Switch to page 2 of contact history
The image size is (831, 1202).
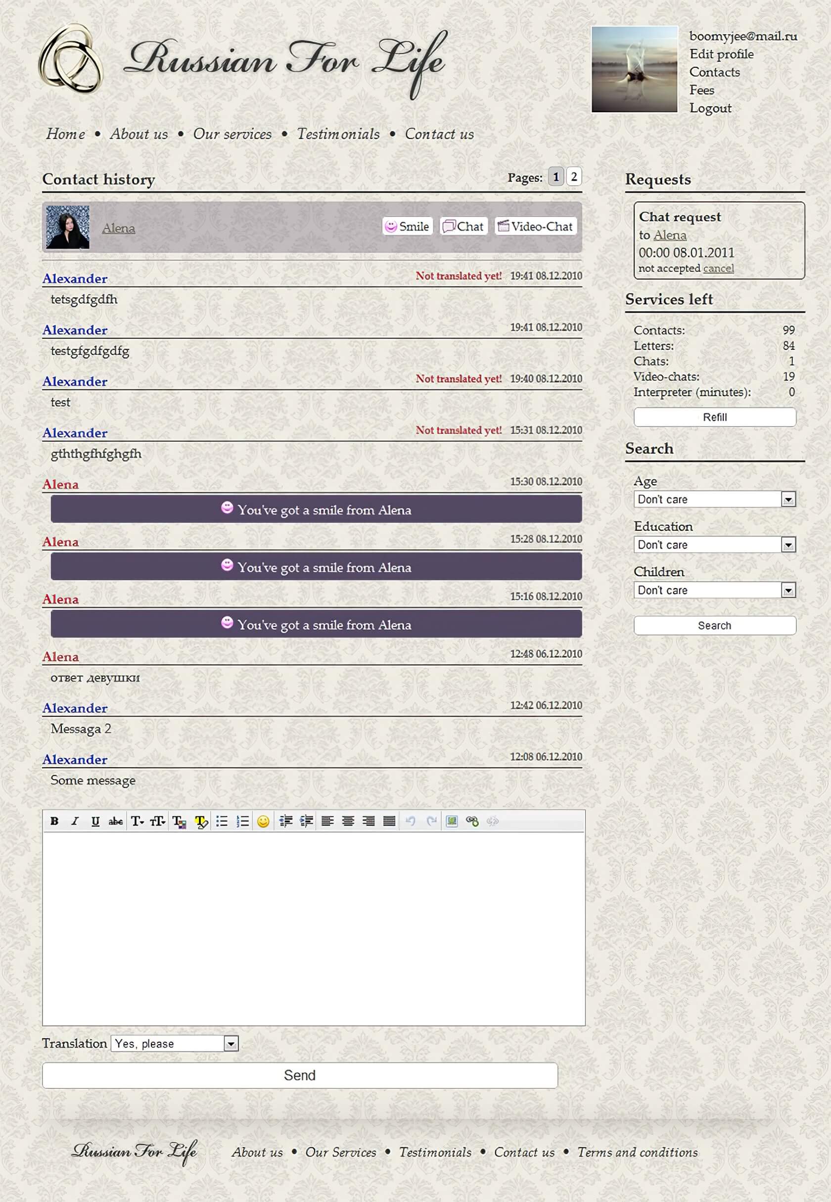pos(574,177)
